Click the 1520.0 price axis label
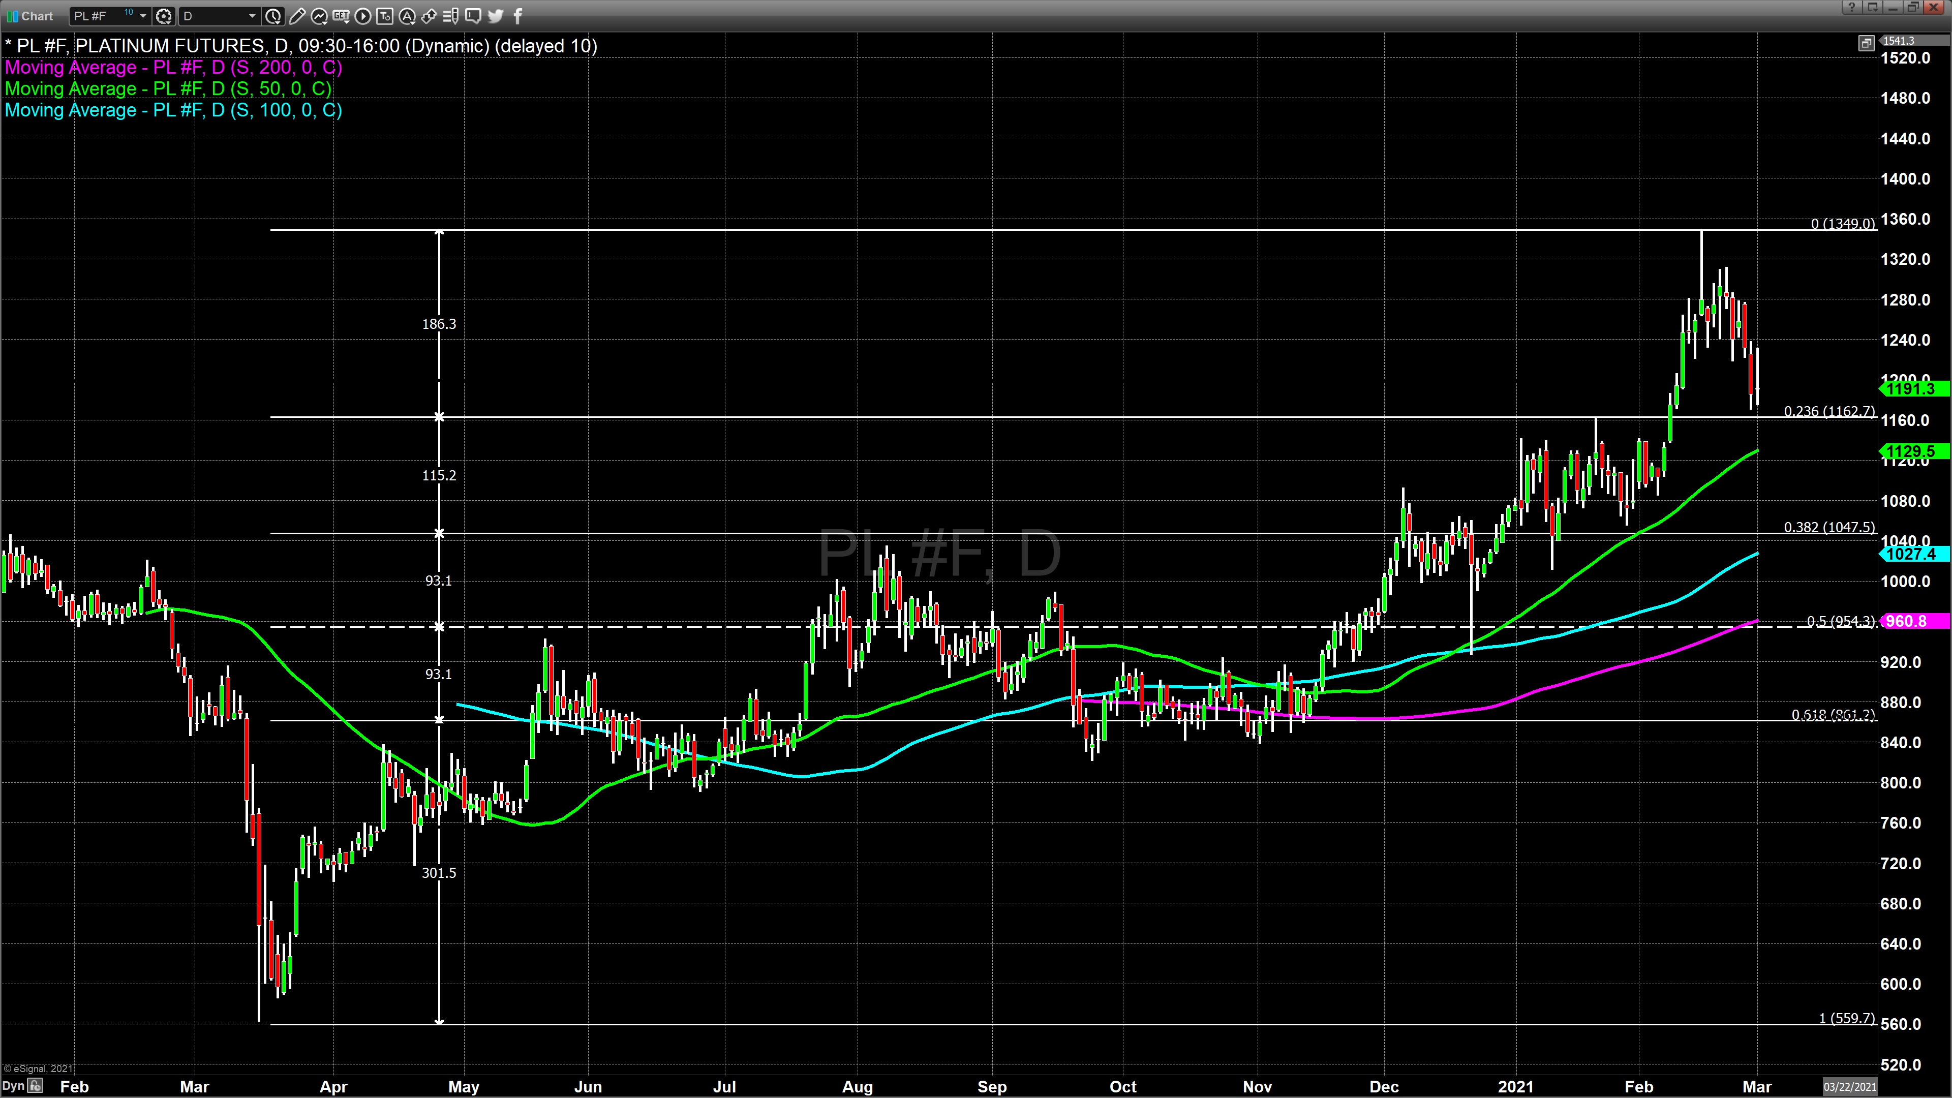 (x=1905, y=58)
